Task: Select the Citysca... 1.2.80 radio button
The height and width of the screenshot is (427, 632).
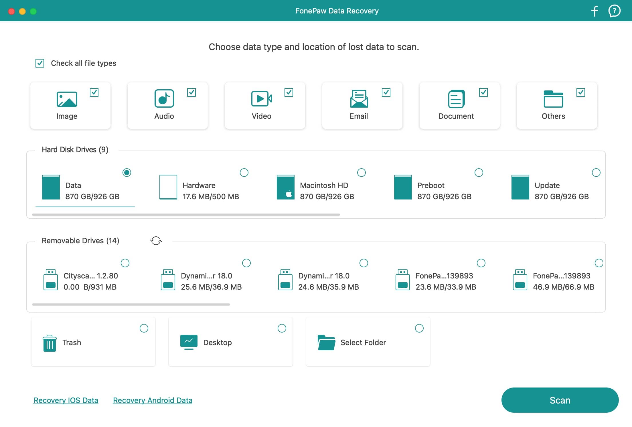Action: [125, 263]
